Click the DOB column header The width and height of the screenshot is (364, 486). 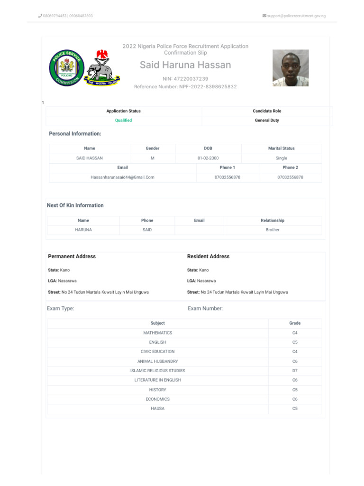point(208,149)
